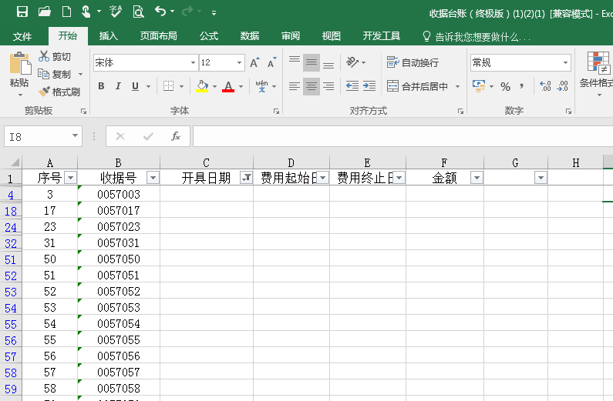Open font size dropdown showing 12
This screenshot has width=613, height=401.
[239, 63]
